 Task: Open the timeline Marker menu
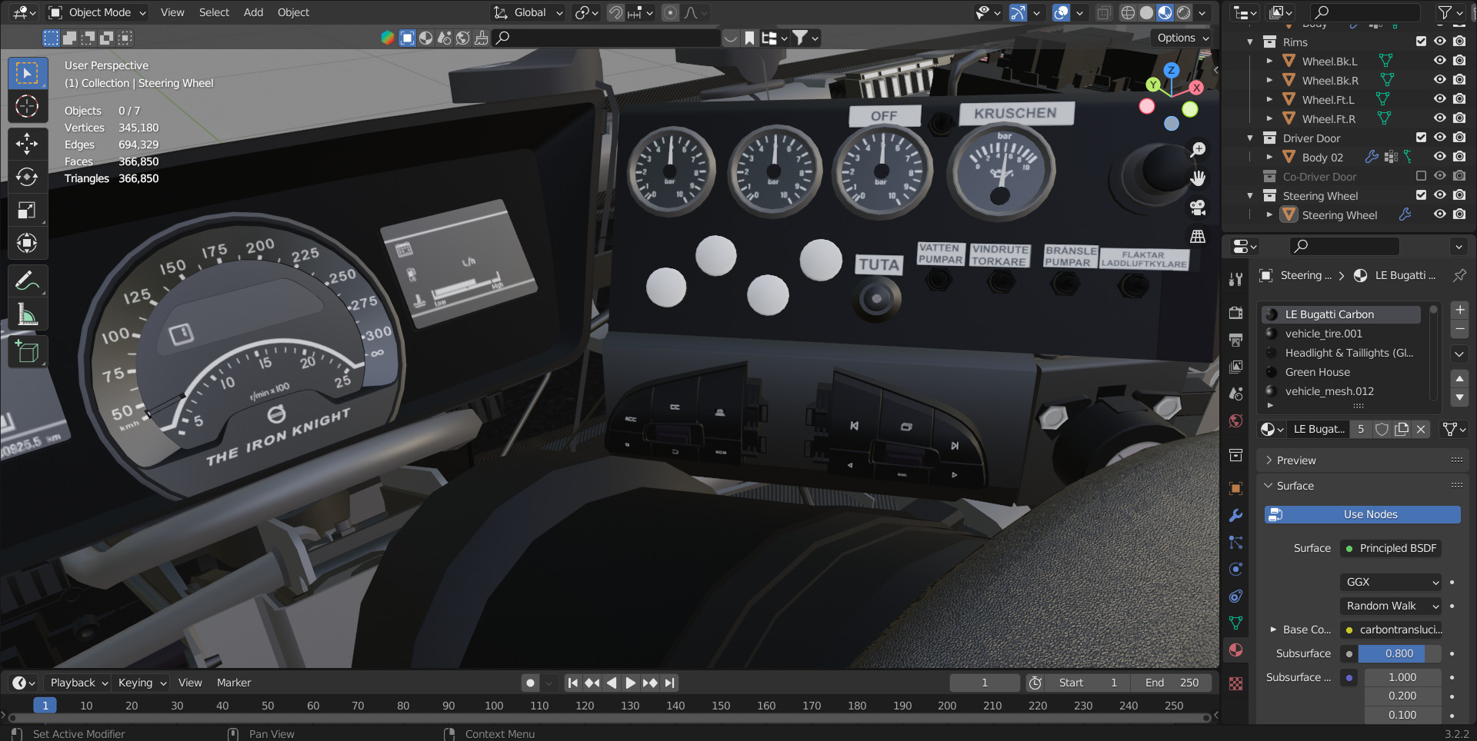tap(234, 683)
